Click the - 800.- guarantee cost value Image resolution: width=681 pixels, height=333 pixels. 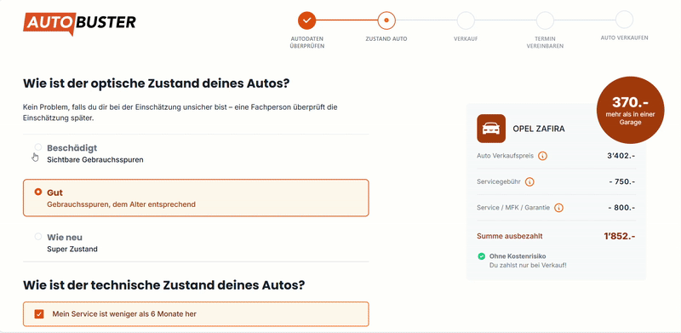tap(622, 208)
